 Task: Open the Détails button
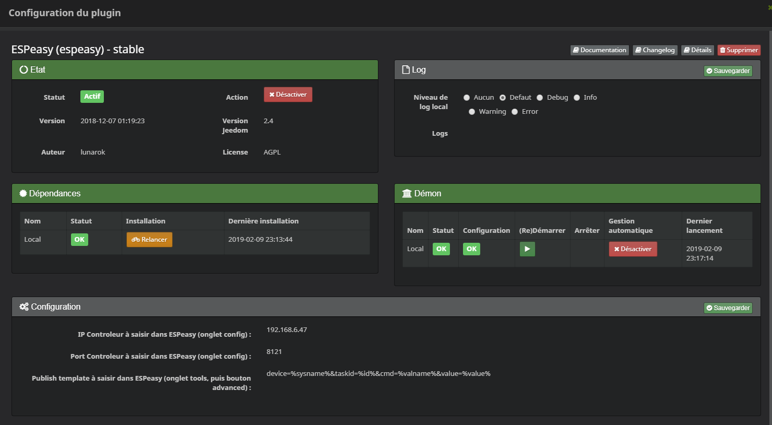coord(697,50)
